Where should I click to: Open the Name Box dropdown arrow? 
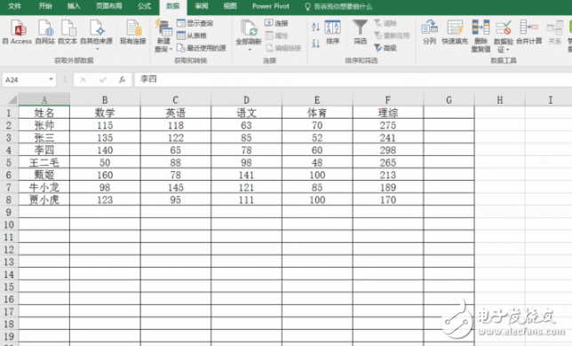pyautogui.click(x=52, y=79)
